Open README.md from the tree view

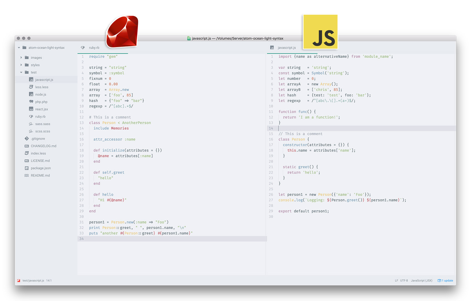40,175
